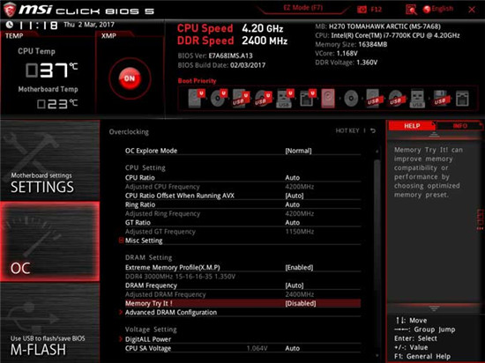Click the globe language icon beside English

point(427,10)
